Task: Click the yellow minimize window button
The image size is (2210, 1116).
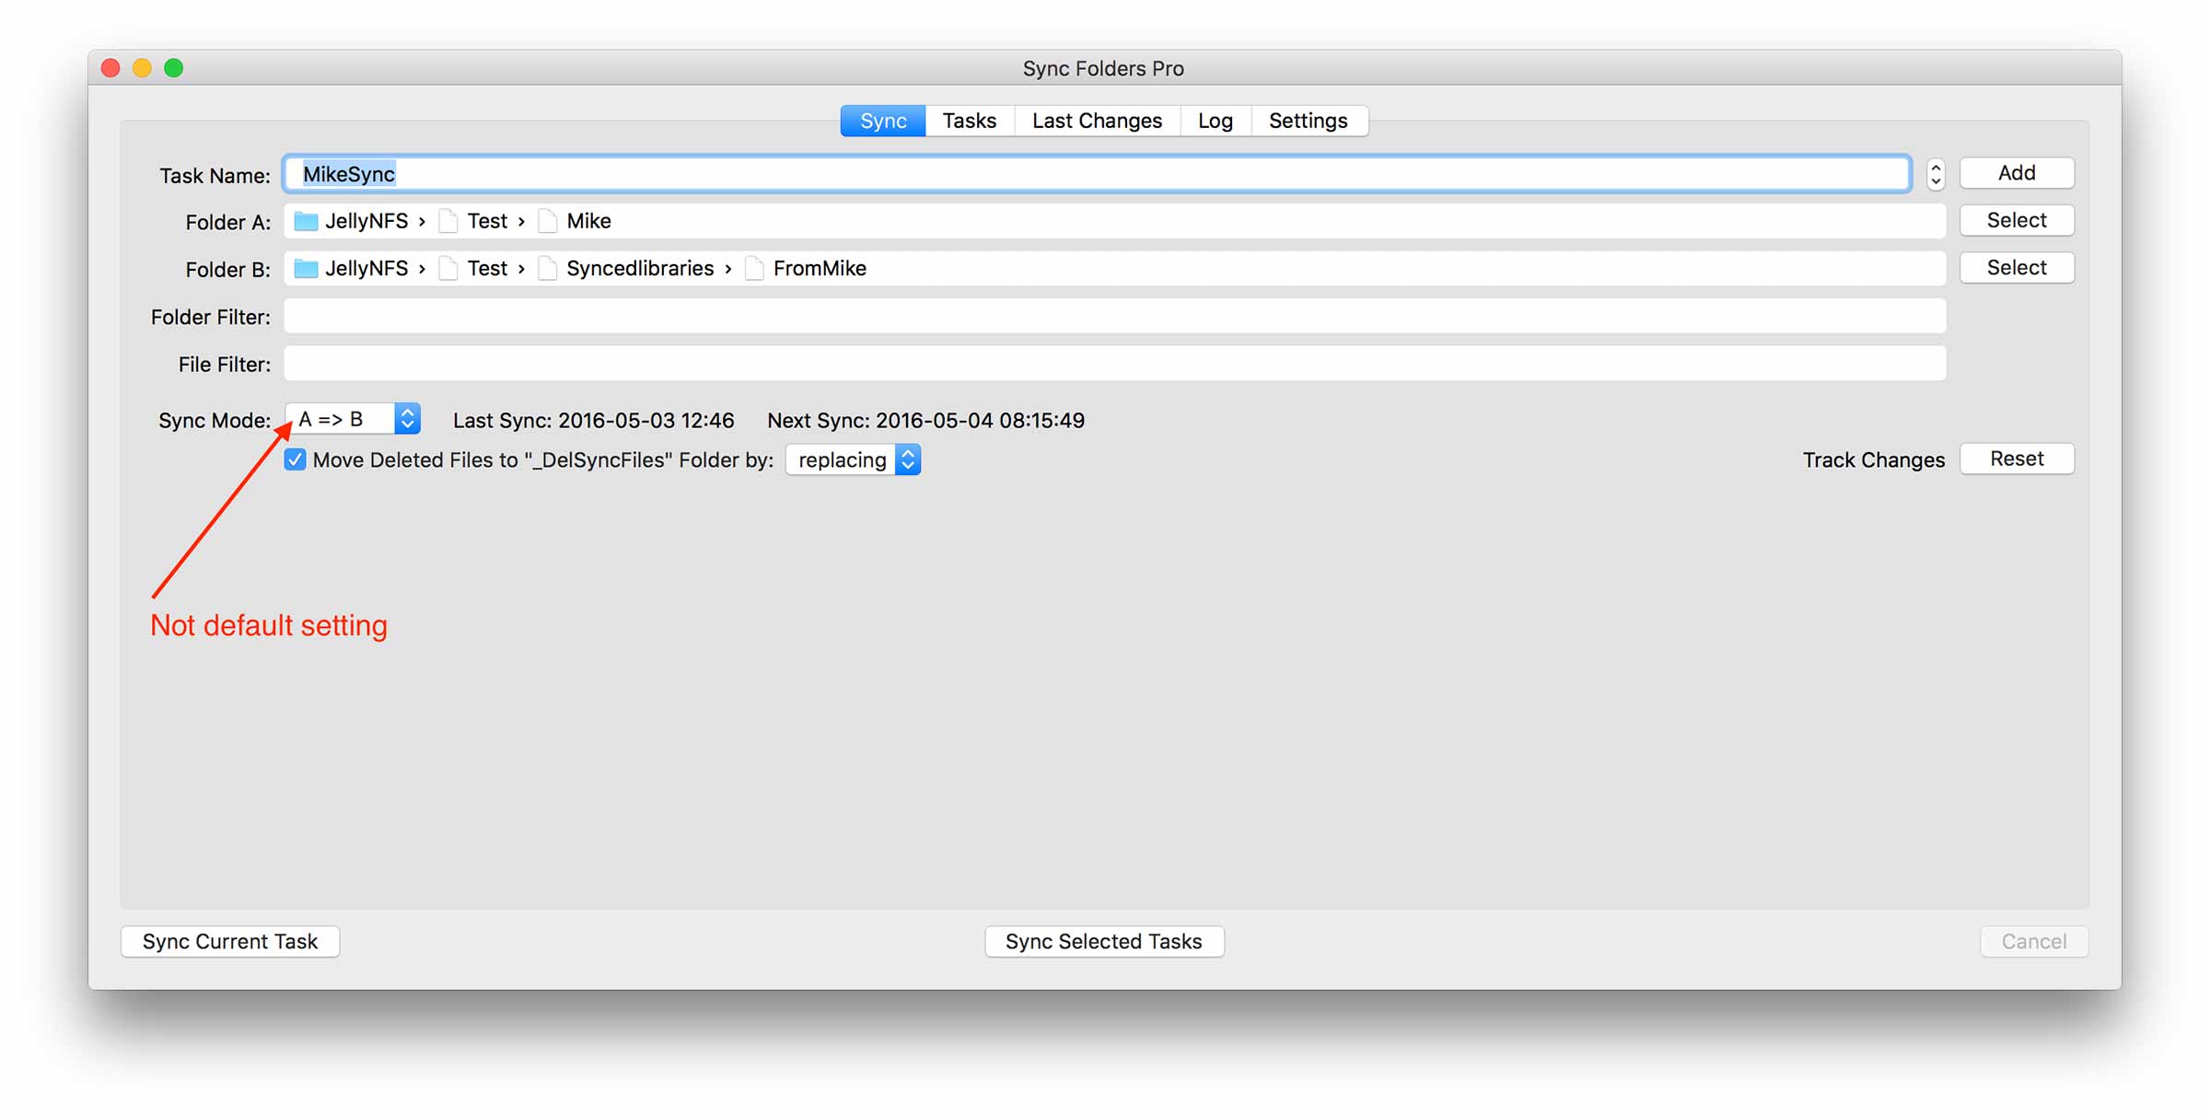Action: 142,68
